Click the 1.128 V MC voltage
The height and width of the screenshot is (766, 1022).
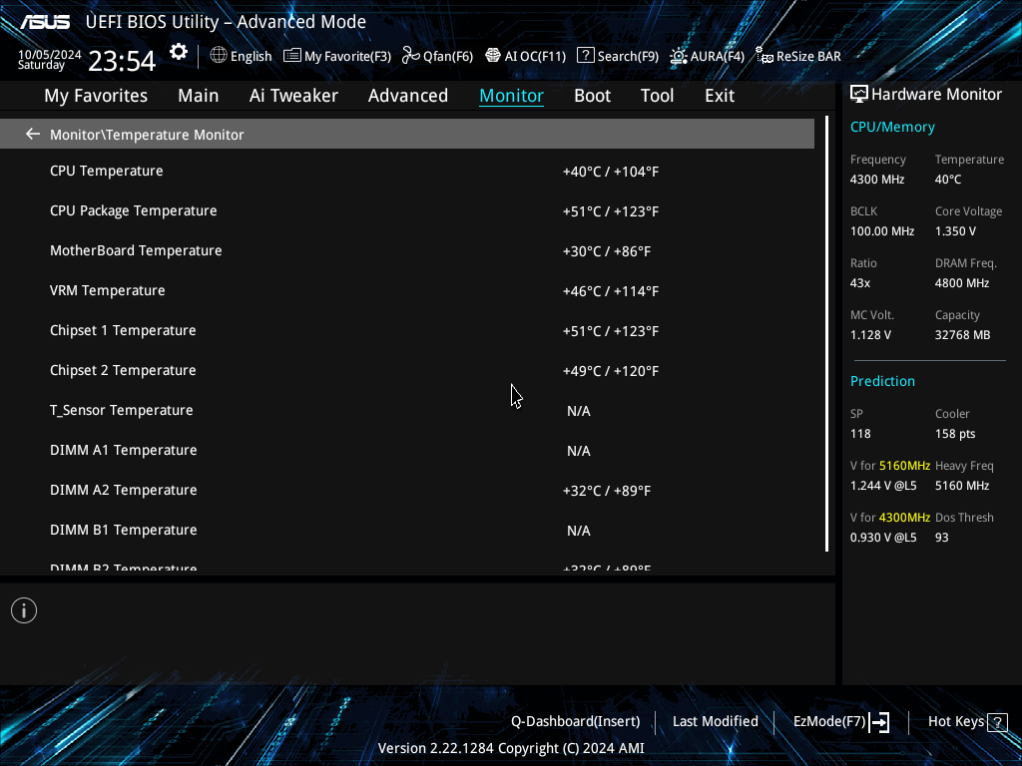click(870, 335)
